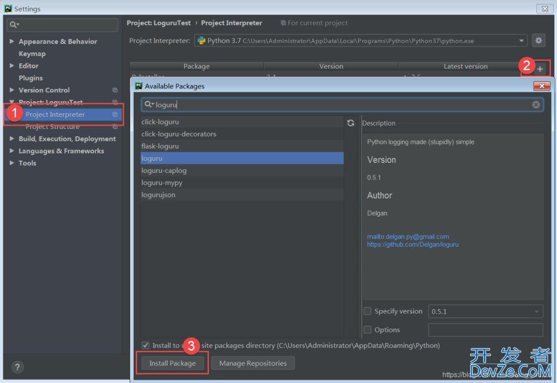
Task: Open Plugins settings
Action: 31,78
